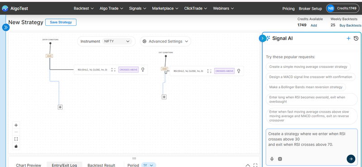Open Signal AI chat history icon

tap(356, 38)
